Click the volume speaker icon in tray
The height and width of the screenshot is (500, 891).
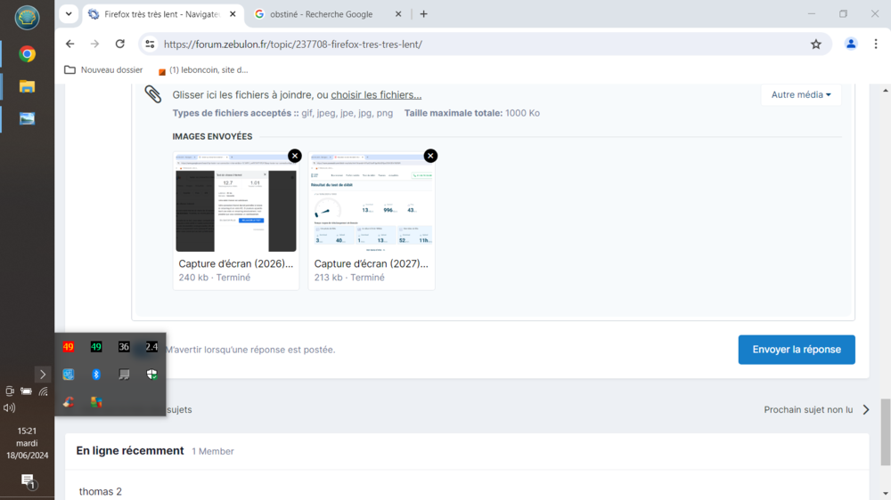coord(10,408)
